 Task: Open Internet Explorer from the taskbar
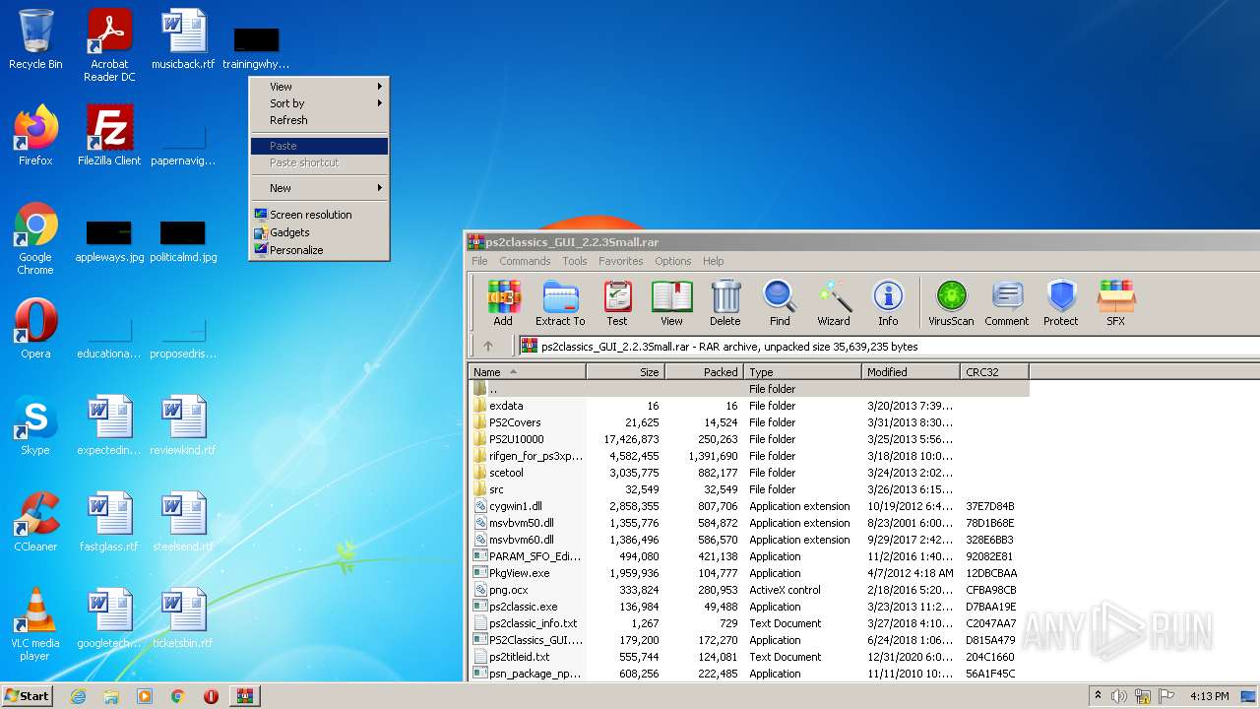(x=78, y=696)
